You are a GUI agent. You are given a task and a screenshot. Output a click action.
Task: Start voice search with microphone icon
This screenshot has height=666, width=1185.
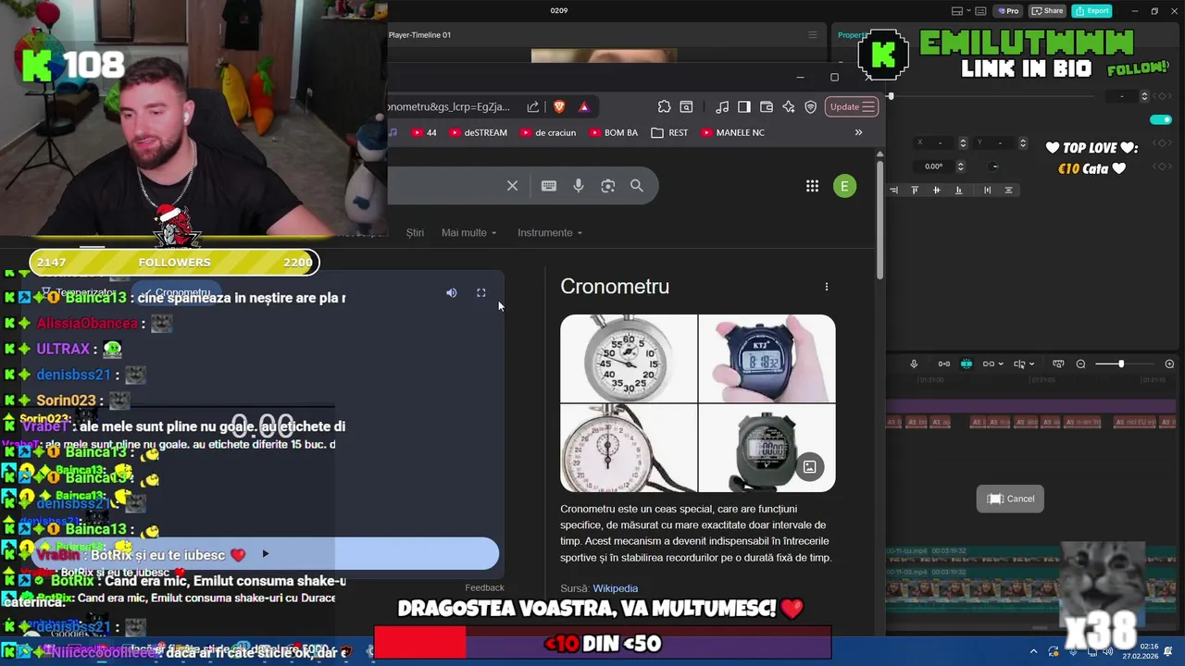pos(579,186)
